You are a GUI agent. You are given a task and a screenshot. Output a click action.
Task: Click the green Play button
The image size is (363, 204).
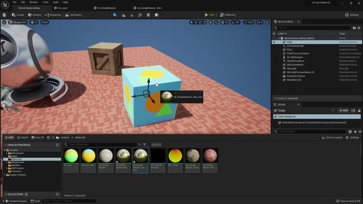[209, 15]
